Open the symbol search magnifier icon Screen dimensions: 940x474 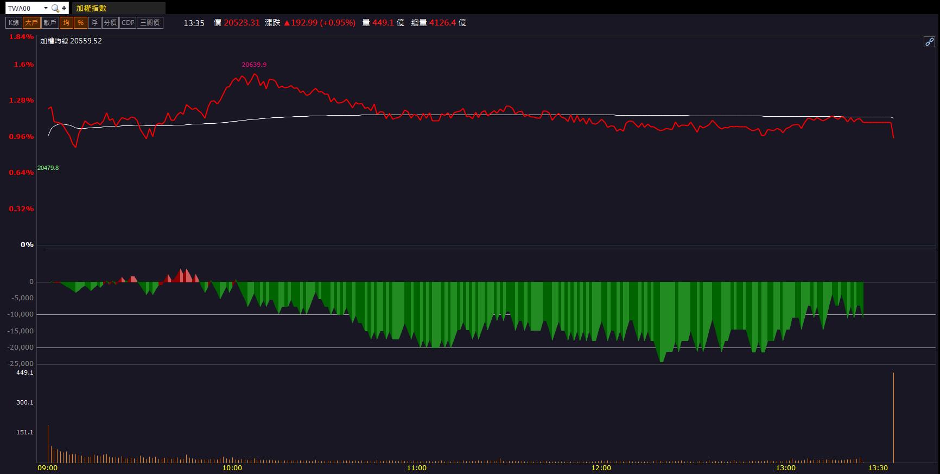click(55, 8)
